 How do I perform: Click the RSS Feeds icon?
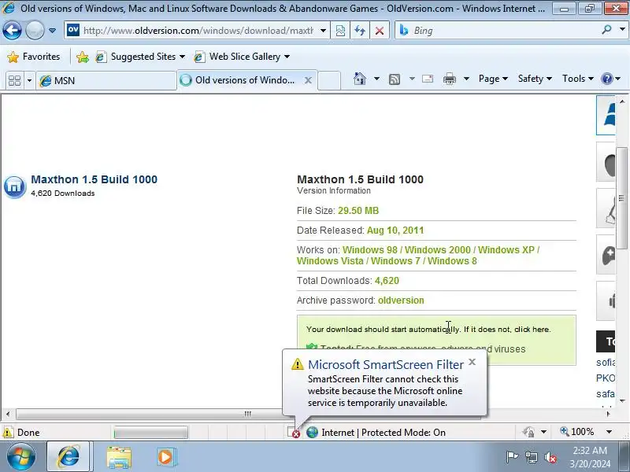pyautogui.click(x=395, y=79)
